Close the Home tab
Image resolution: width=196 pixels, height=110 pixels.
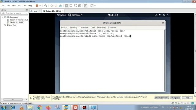pyautogui.click(x=40, y=11)
